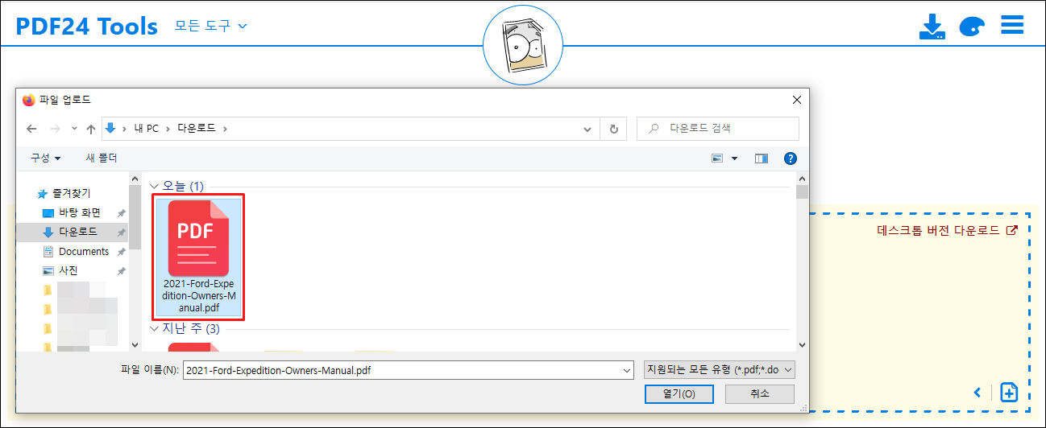
Task: Click 다운로드 in address path
Action: click(x=197, y=129)
